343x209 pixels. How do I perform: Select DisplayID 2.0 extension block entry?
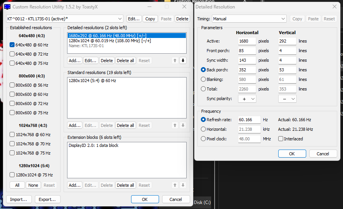[94, 145]
